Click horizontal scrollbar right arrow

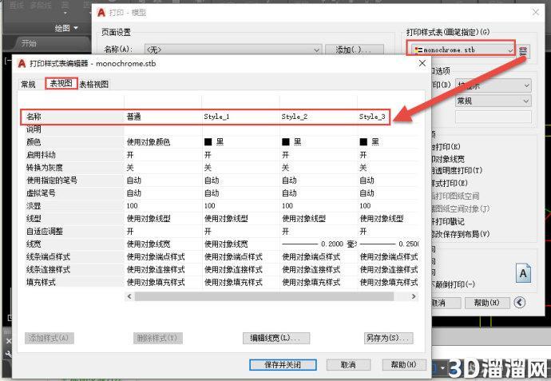pos(414,296)
